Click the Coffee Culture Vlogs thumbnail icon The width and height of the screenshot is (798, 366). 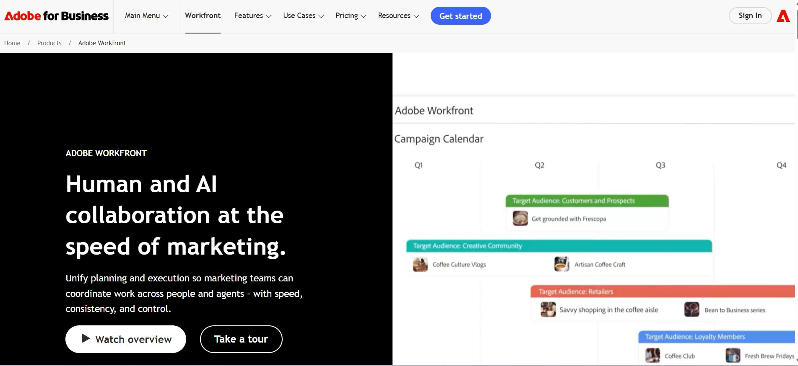[420, 265]
